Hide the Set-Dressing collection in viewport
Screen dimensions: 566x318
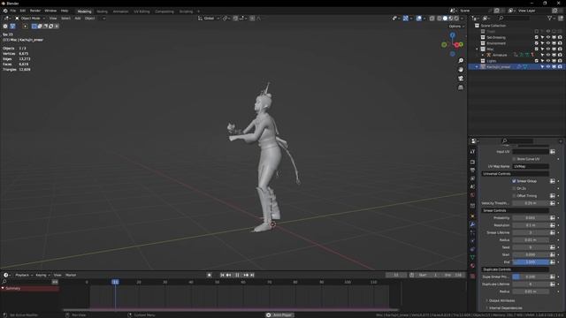[x=548, y=37]
